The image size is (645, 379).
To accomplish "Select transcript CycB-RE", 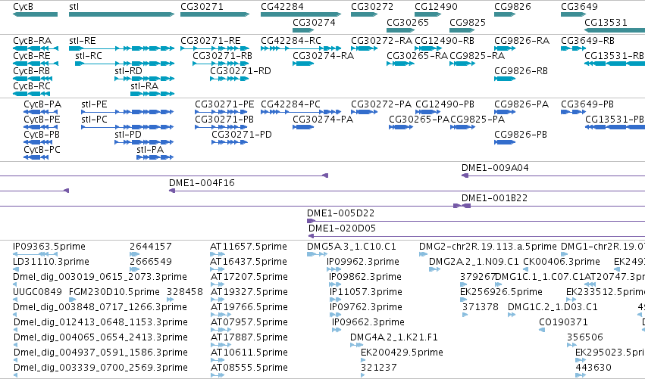I will pyautogui.click(x=36, y=64).
